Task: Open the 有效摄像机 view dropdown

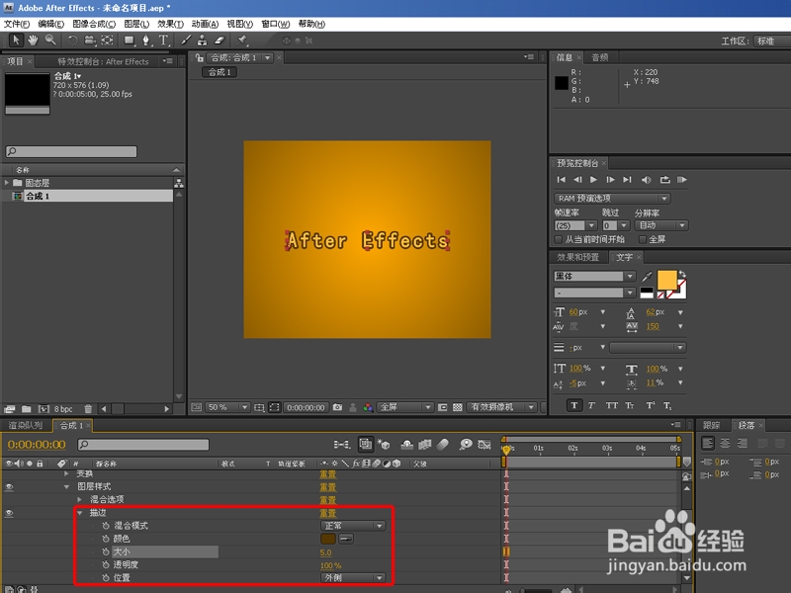Action: (x=502, y=407)
